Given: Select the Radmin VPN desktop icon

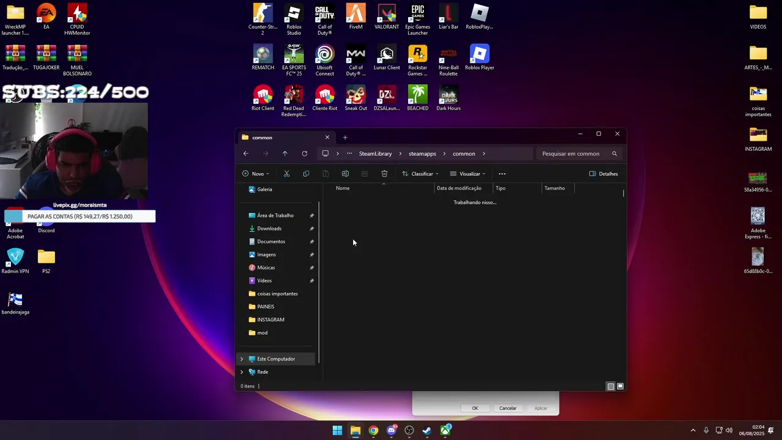Looking at the screenshot, I should tap(15, 261).
